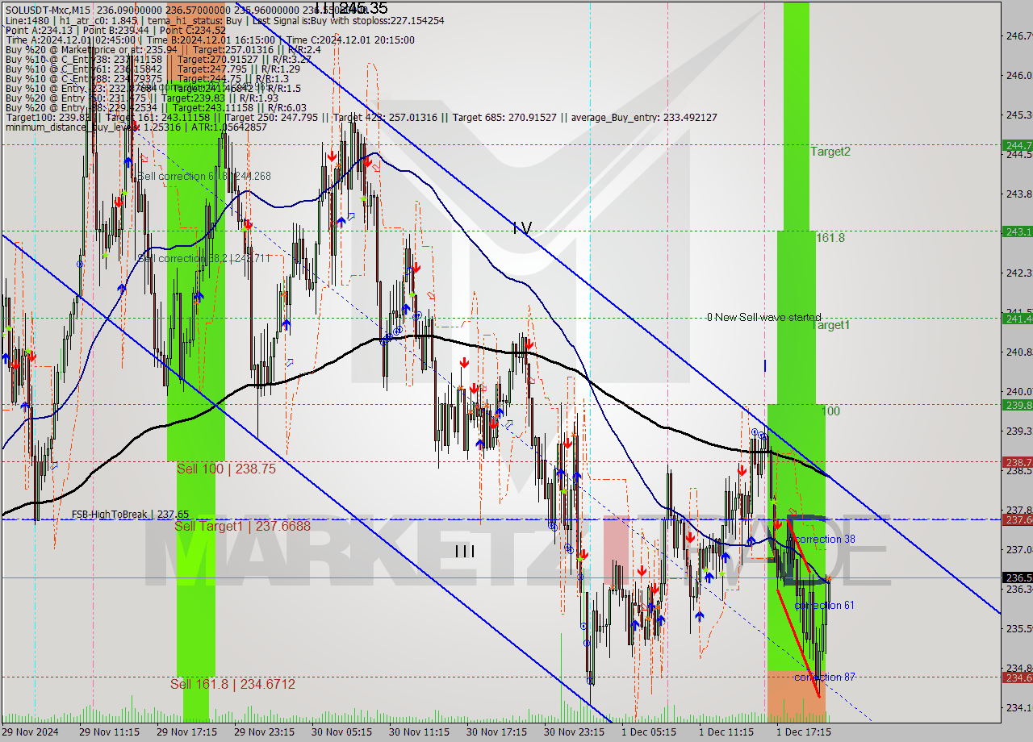Screen dimensions: 1033x742
Task: Select the '0 New Sell wave started' text
Action: (x=764, y=318)
